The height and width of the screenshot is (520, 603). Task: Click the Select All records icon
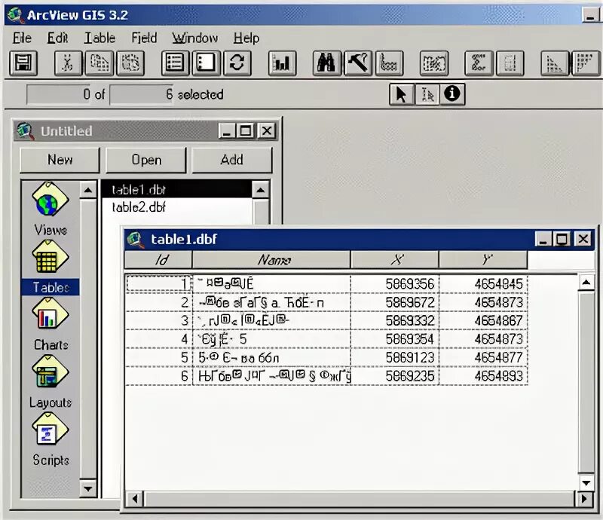175,63
